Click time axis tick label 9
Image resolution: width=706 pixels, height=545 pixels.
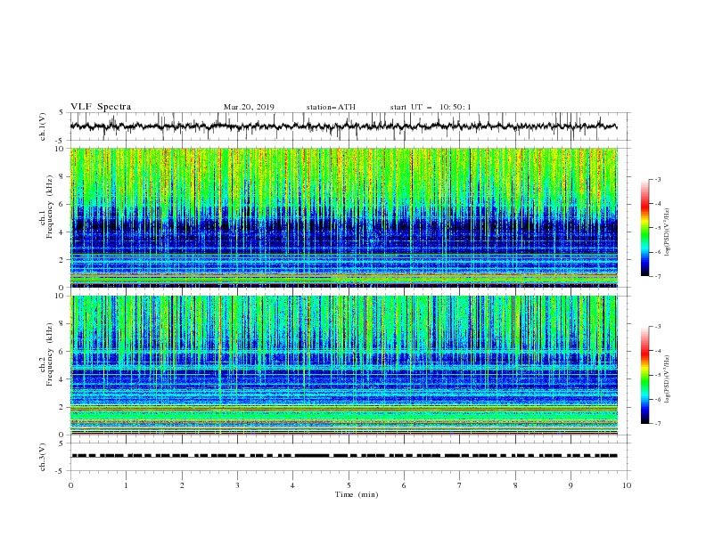tap(571, 485)
